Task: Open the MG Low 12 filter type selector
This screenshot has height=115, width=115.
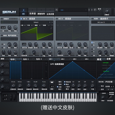Action: (x=101, y=22)
